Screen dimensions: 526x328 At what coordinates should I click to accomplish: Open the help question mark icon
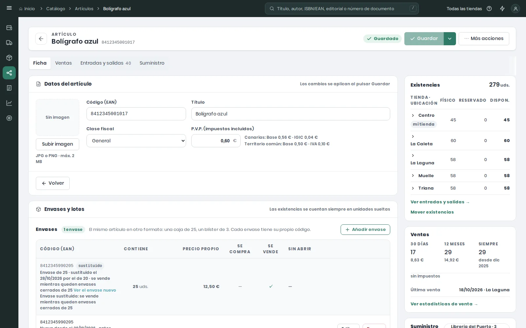pyautogui.click(x=489, y=9)
